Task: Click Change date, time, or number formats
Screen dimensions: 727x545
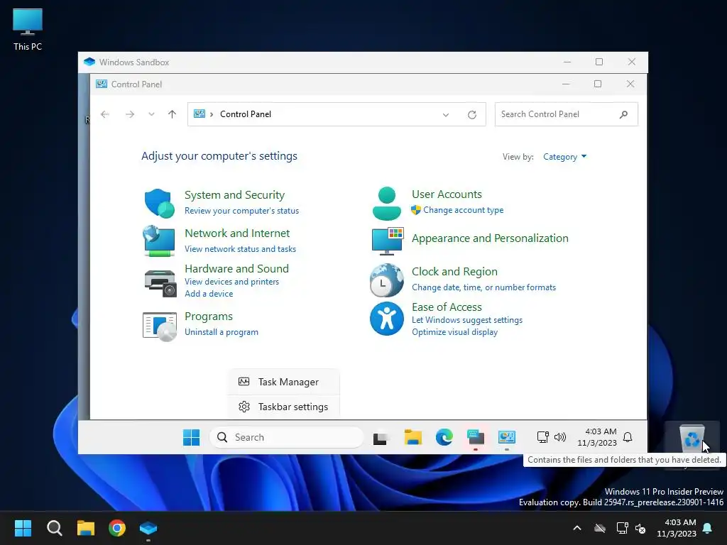Action: click(x=483, y=288)
